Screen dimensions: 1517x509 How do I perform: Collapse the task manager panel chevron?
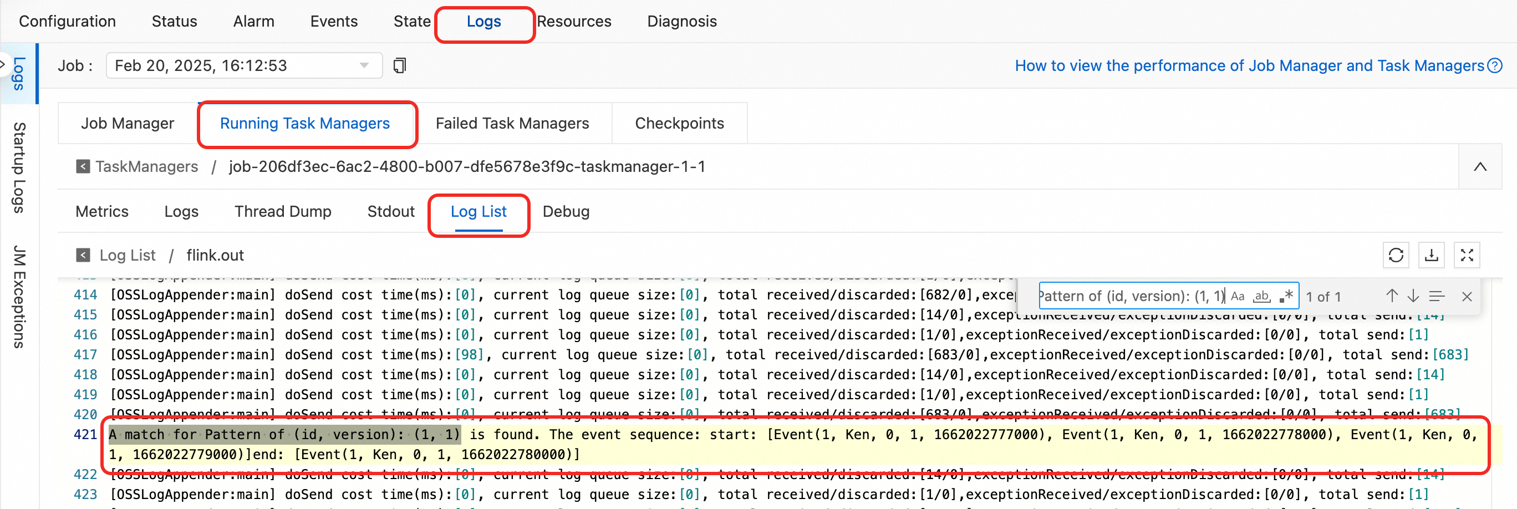pyautogui.click(x=1480, y=167)
